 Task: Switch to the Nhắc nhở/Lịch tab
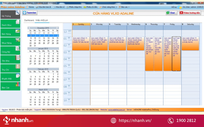point(42,20)
